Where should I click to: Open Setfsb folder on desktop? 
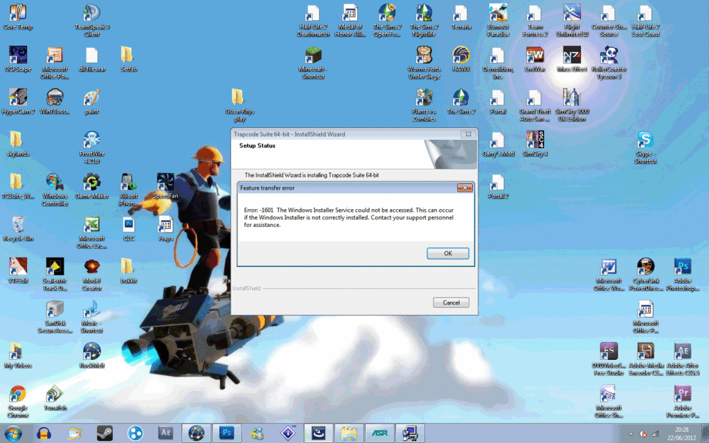click(x=128, y=60)
